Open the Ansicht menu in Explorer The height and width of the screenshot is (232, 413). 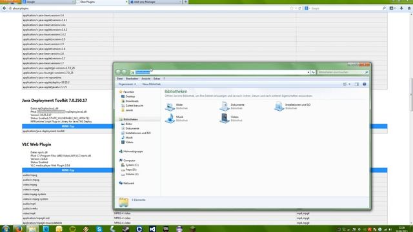coord(146,79)
